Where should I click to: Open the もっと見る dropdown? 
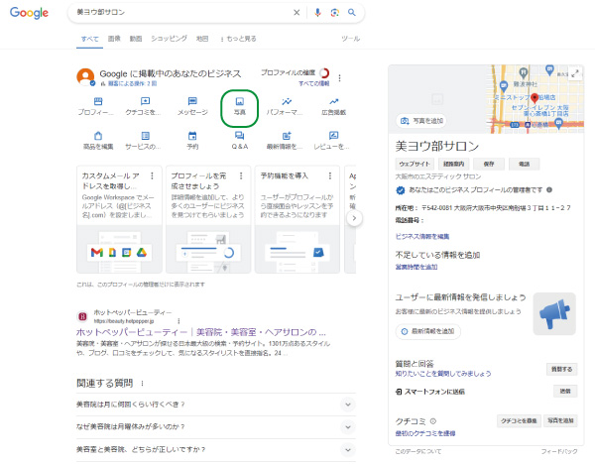pos(238,39)
